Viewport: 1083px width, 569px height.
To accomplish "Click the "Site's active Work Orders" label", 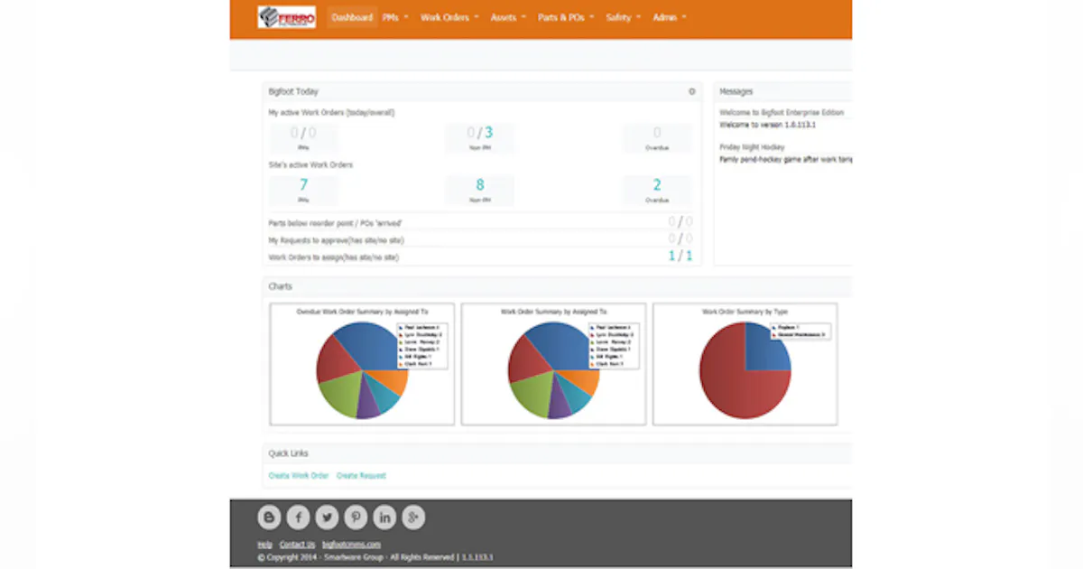I will click(310, 165).
